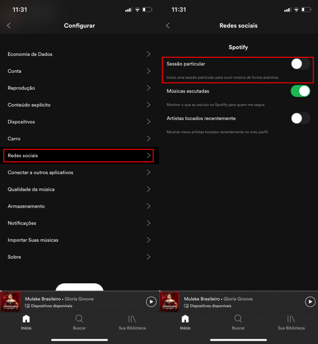
Task: Tap battery icon in right status bar
Action: click(306, 10)
